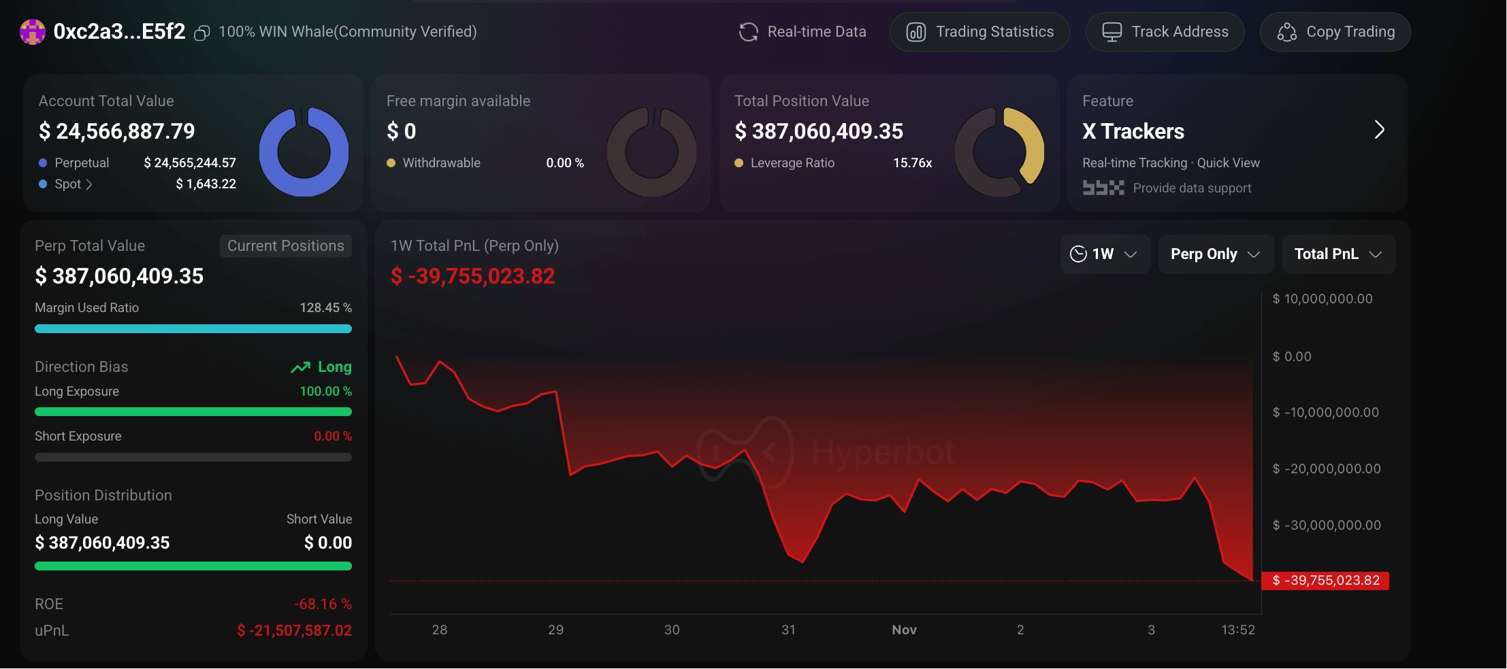Image resolution: width=1507 pixels, height=669 pixels.
Task: Open the Total PnL dropdown
Action: [1338, 254]
